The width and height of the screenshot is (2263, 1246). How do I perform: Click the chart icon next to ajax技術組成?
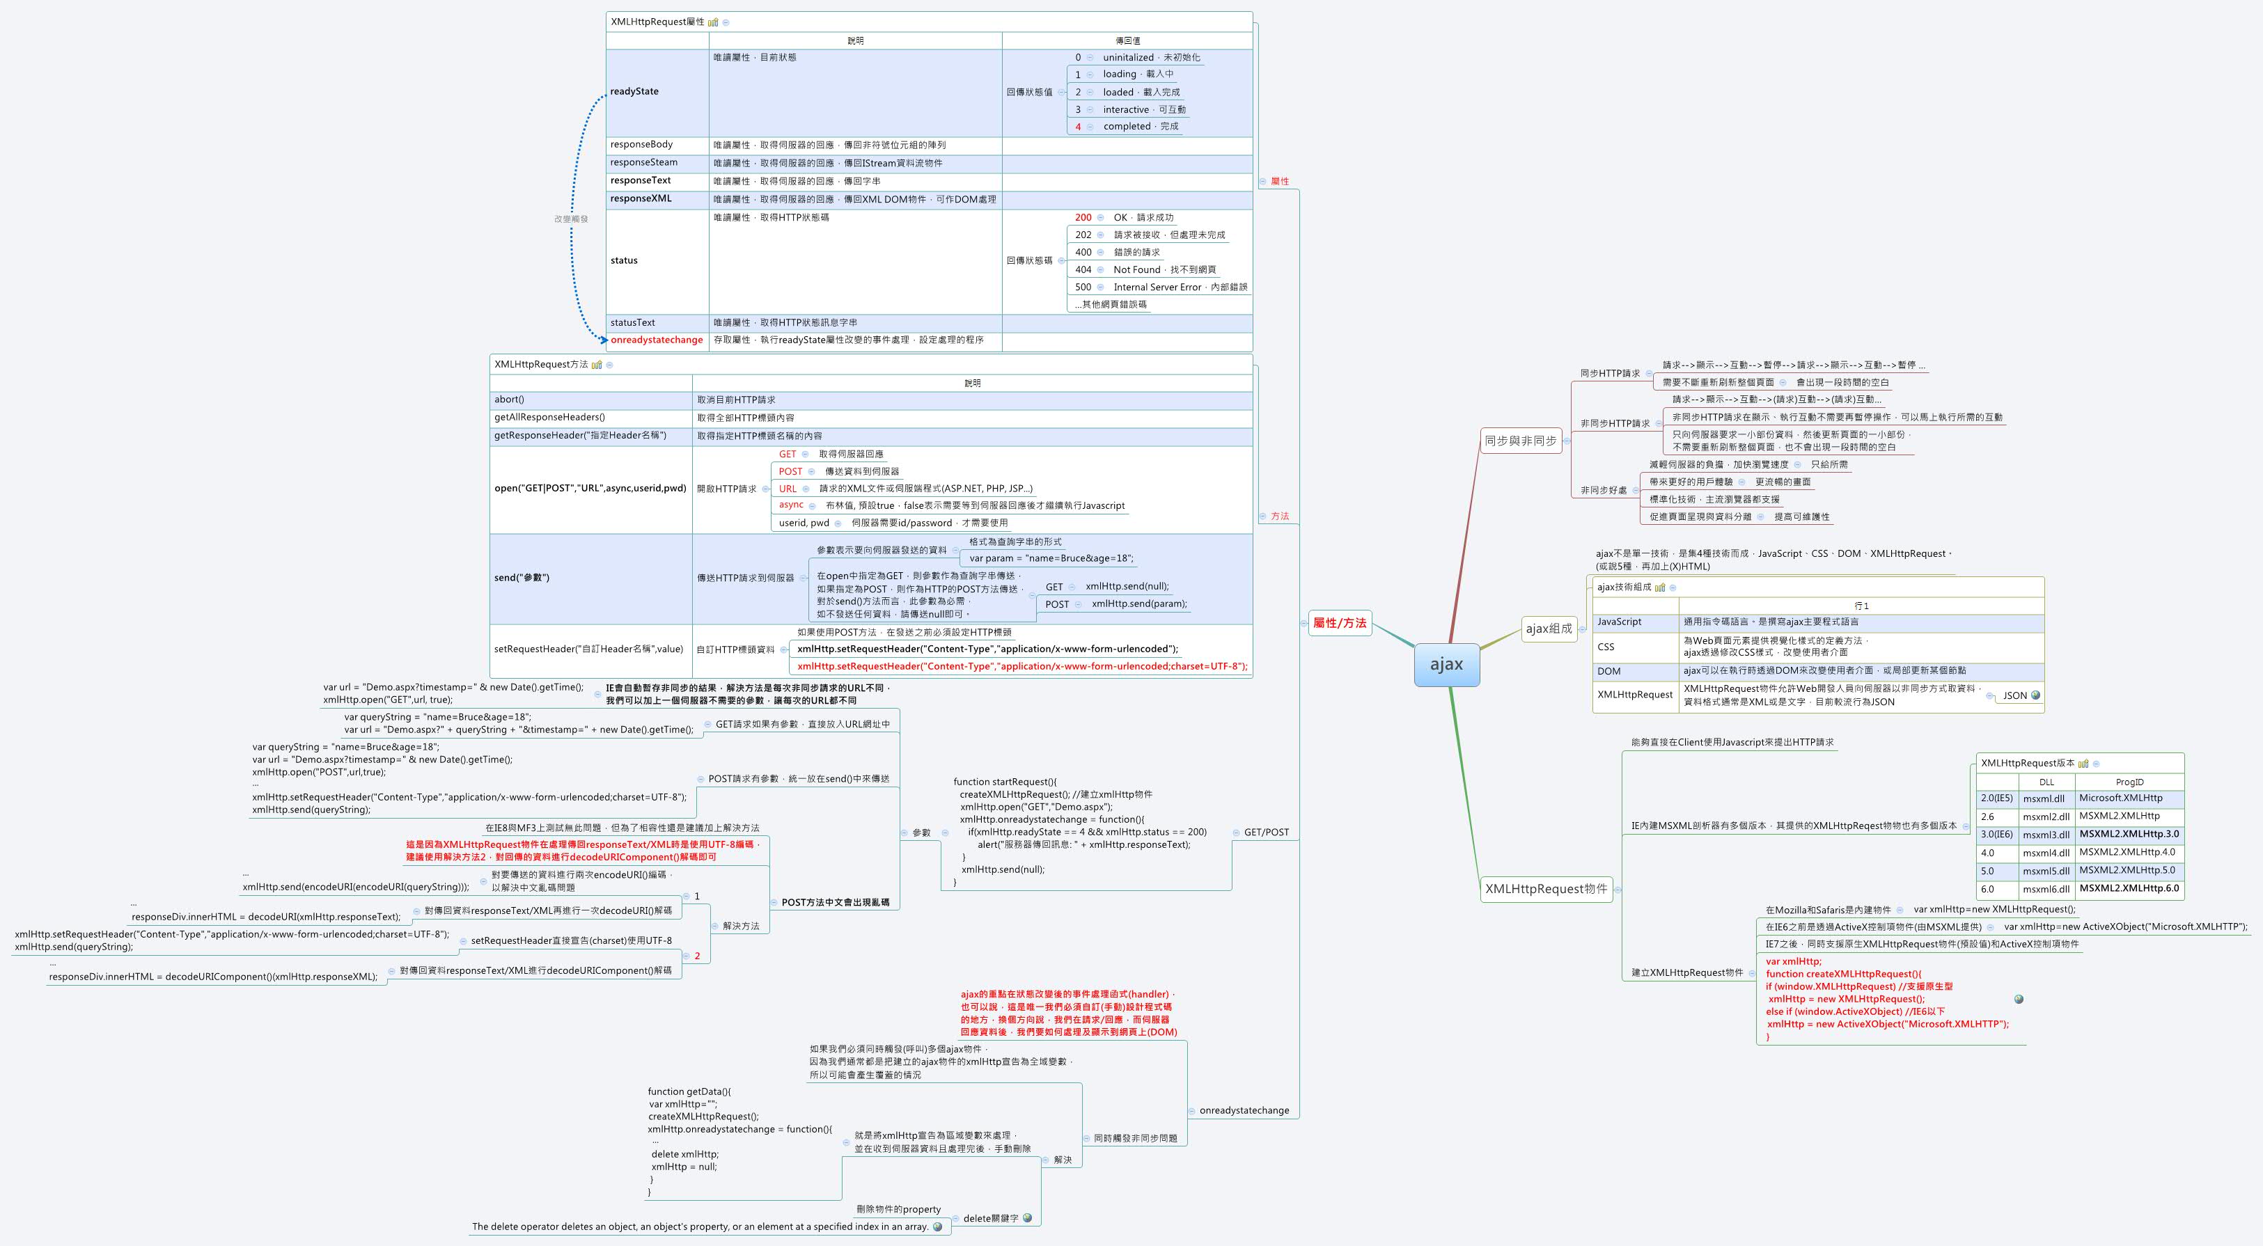(1661, 588)
